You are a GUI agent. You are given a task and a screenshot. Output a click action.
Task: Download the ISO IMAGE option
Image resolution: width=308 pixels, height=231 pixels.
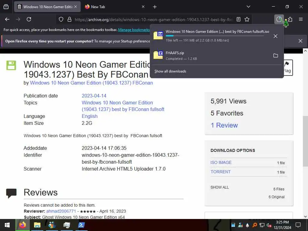[221, 162]
